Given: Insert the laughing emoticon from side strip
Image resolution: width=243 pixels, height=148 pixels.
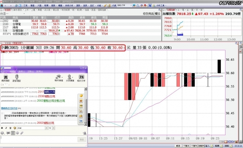Looking at the screenshot, I should 81,101.
